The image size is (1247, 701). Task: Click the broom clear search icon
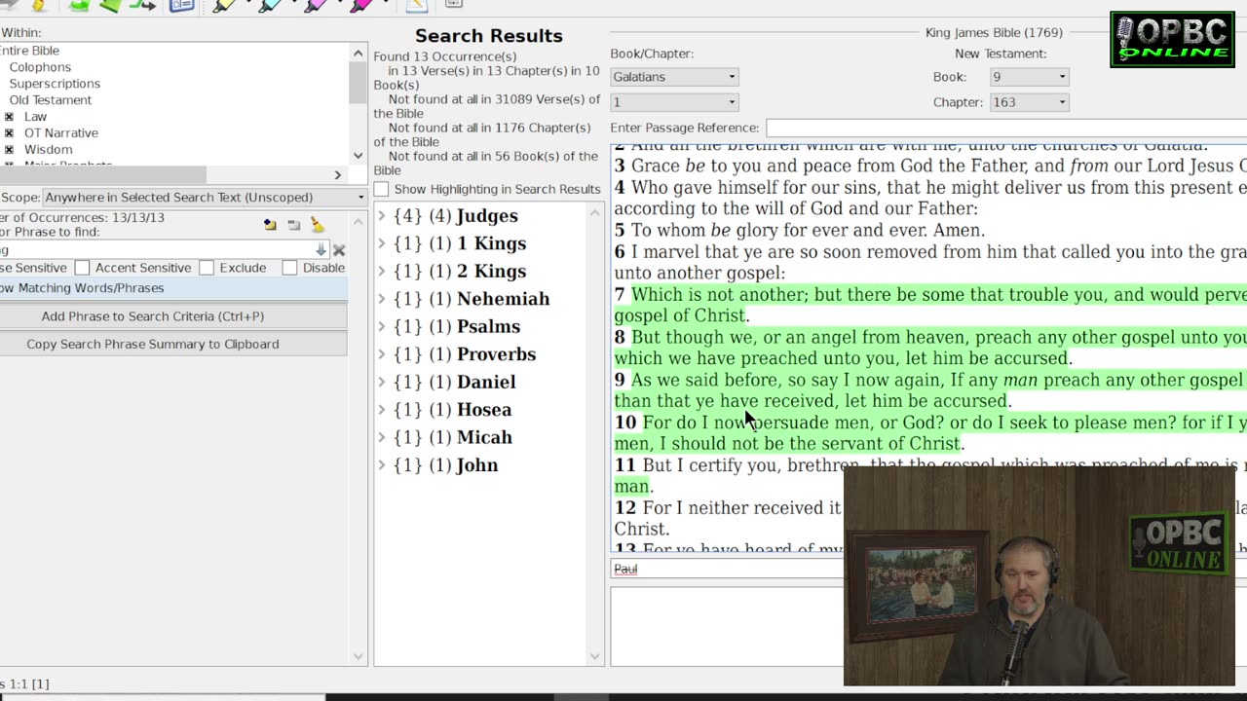click(318, 225)
